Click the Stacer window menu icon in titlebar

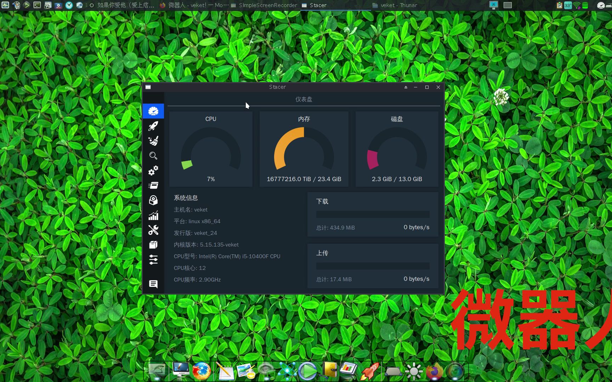[x=148, y=87]
